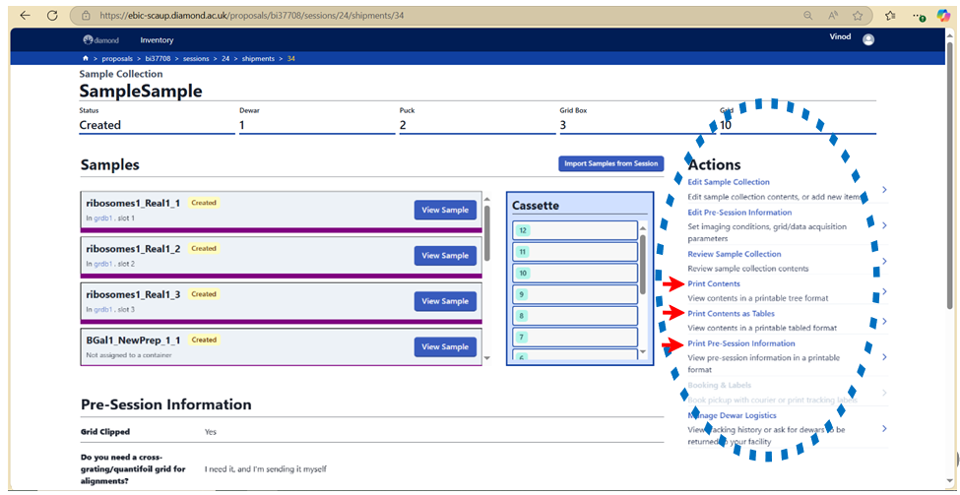
Task: Click chevron beside Manage Dewar Logistics
Action: (x=884, y=428)
